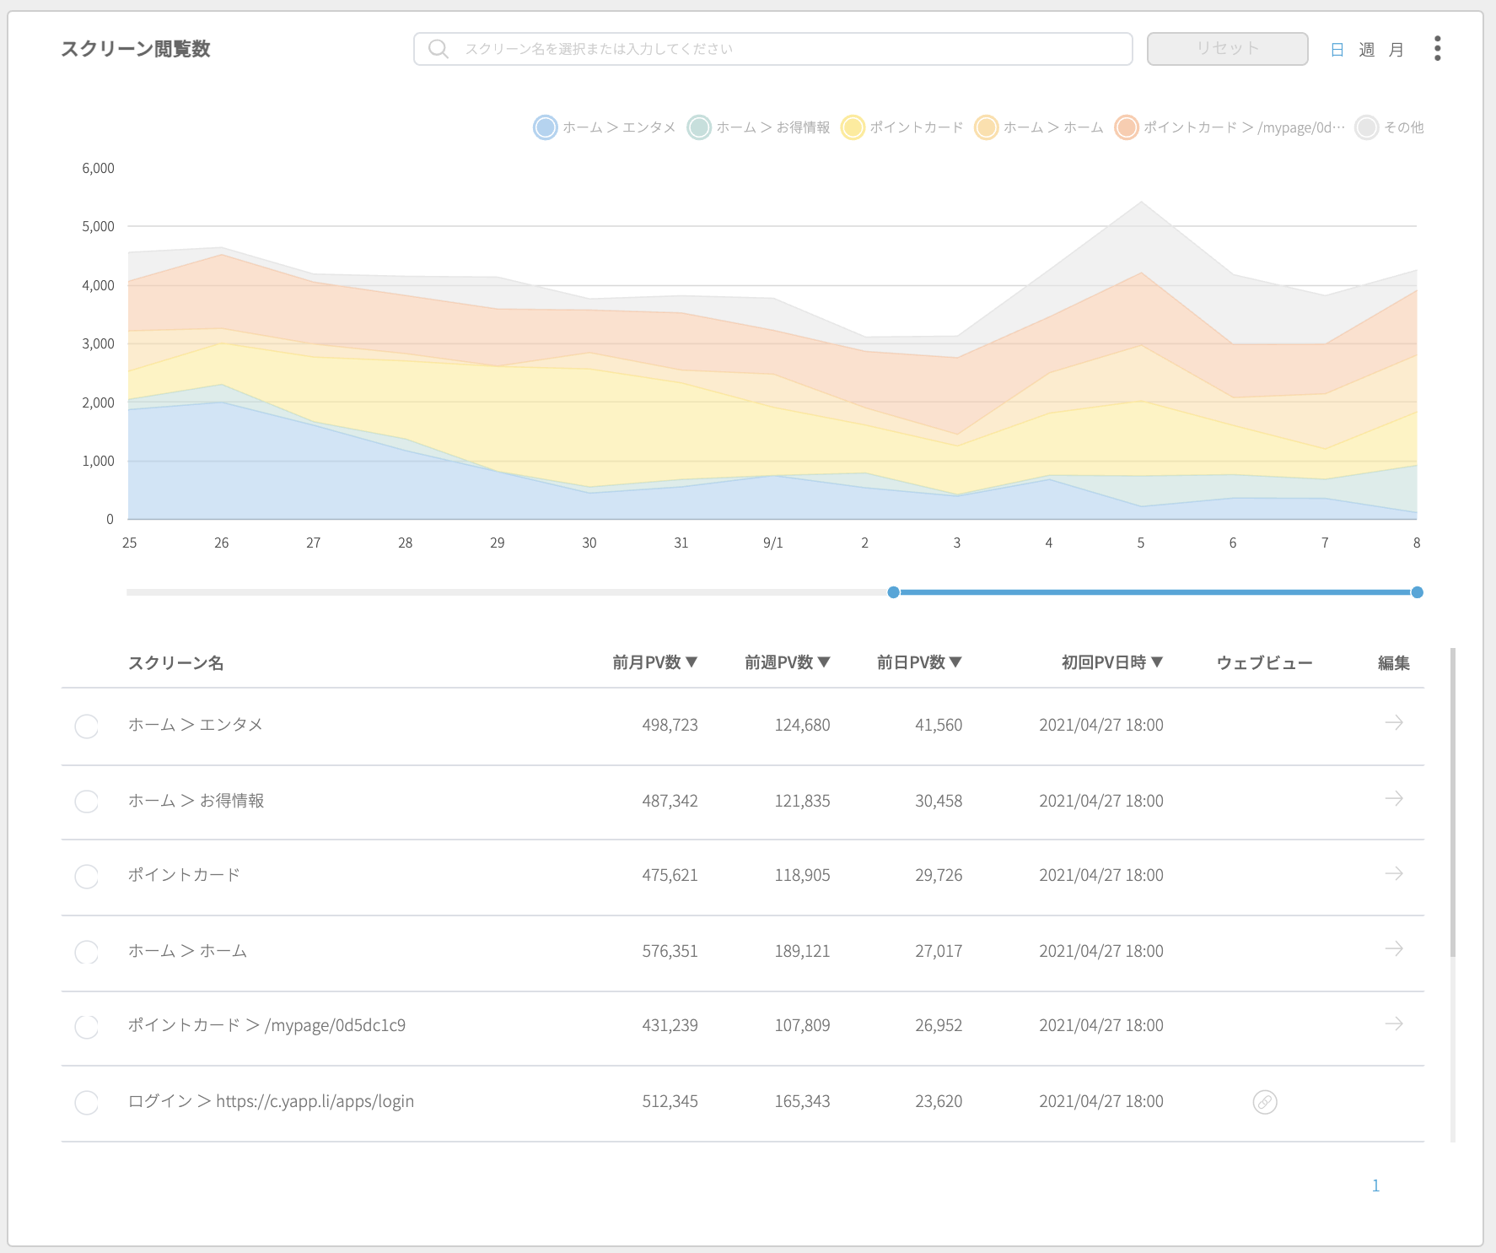Switch chart to daily (日) view

click(x=1337, y=50)
